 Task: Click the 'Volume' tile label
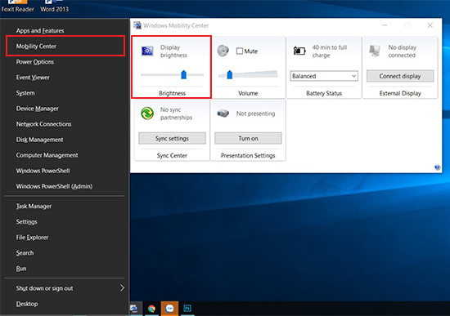click(248, 93)
